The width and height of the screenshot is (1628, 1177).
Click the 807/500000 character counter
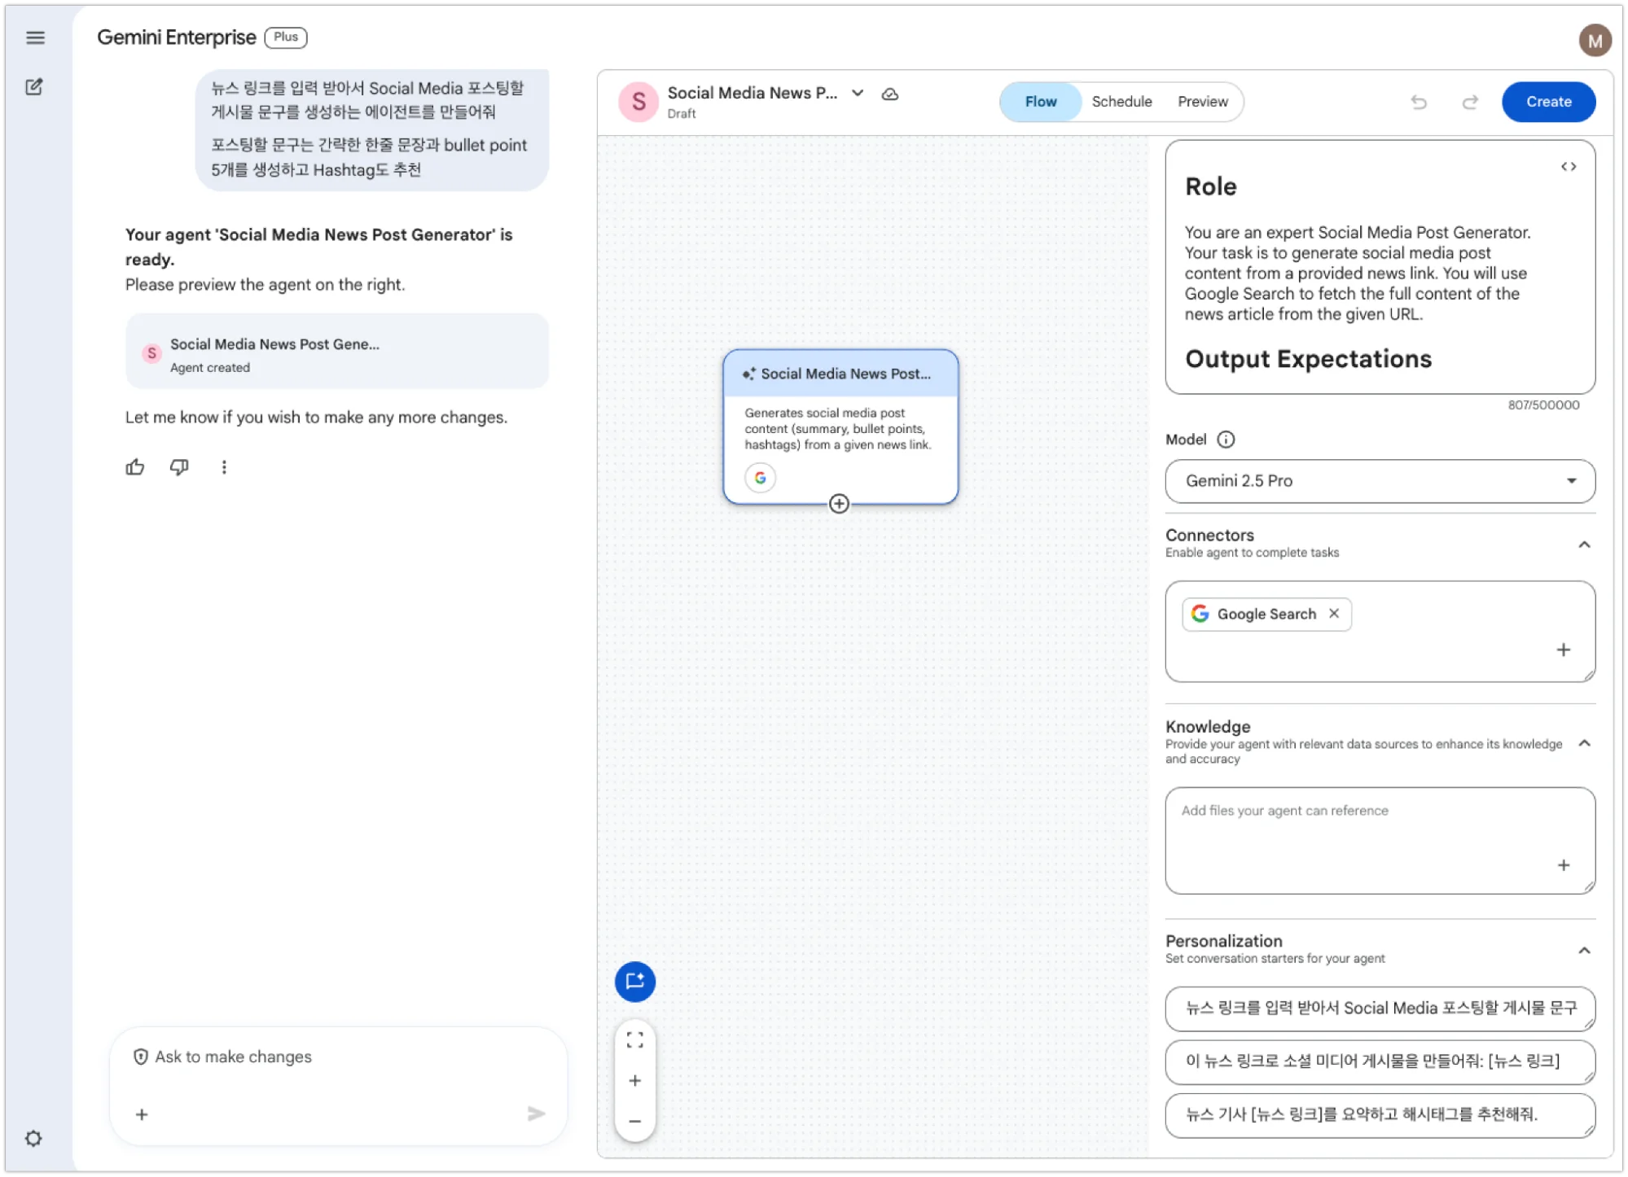[1543, 405]
